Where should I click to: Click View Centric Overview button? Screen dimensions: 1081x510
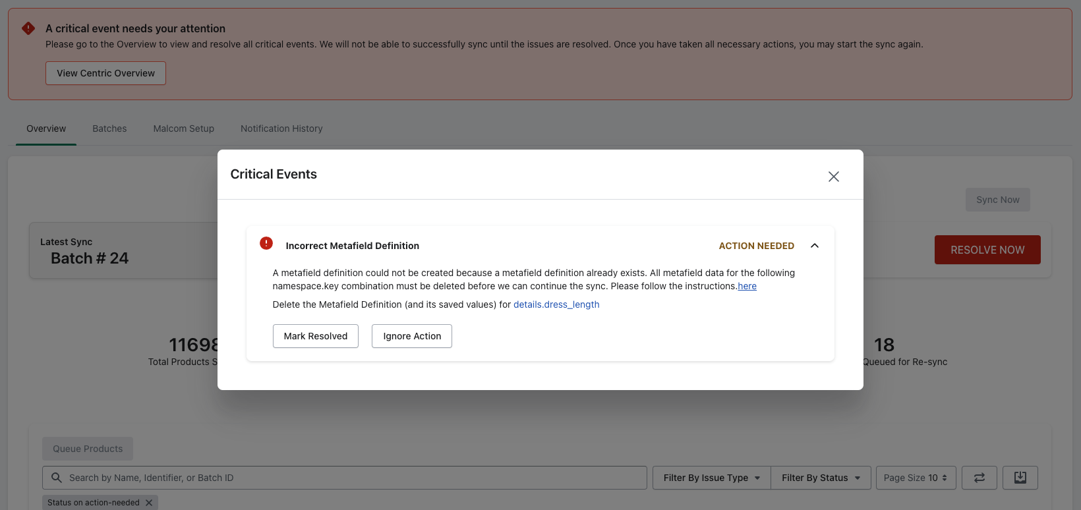[x=105, y=73]
